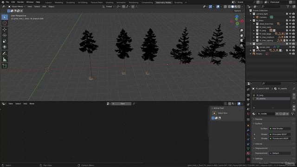
Task: Open the Output properties tab
Action: (248, 100)
